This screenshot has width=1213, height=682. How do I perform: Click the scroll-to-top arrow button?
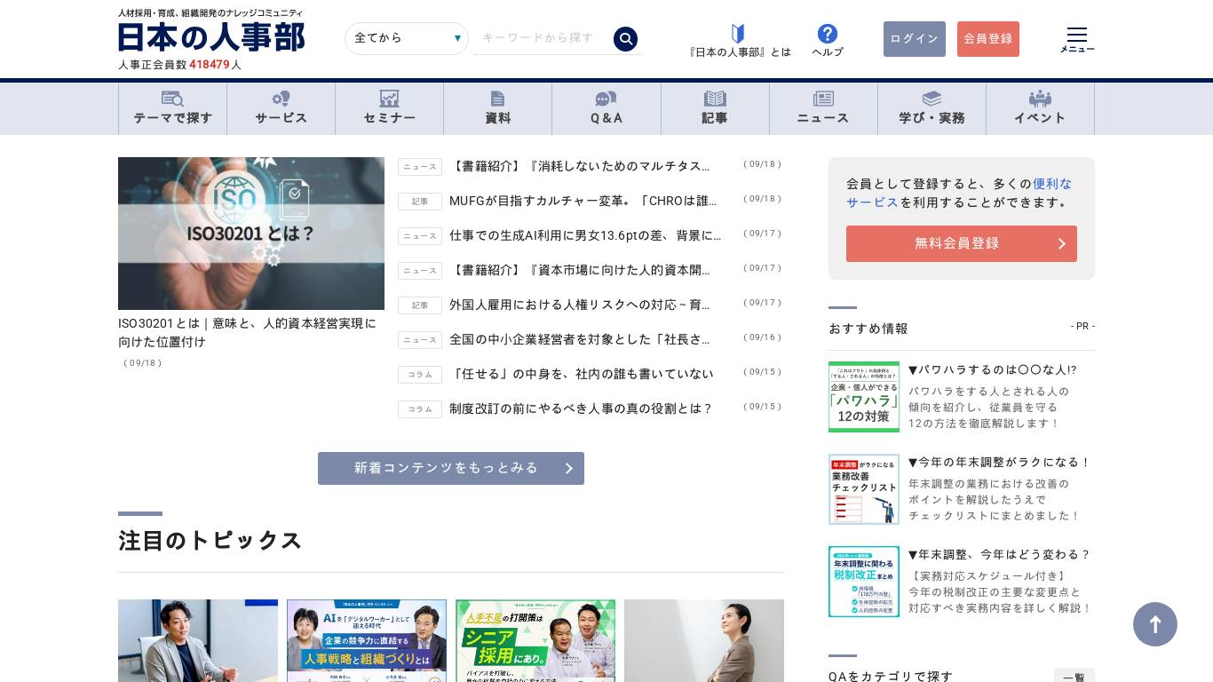pyautogui.click(x=1155, y=624)
